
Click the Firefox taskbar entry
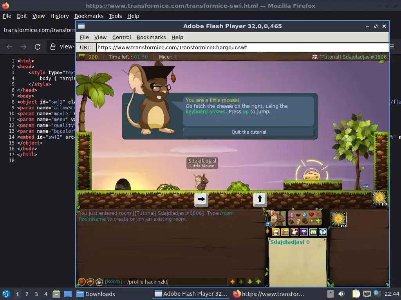[269, 294]
